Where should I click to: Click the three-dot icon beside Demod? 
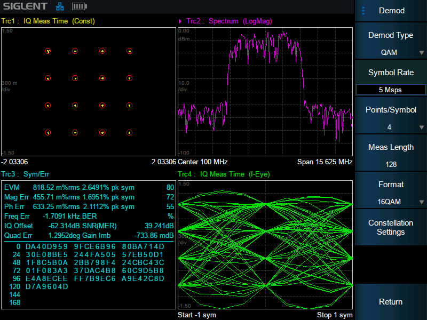pyautogui.click(x=363, y=11)
